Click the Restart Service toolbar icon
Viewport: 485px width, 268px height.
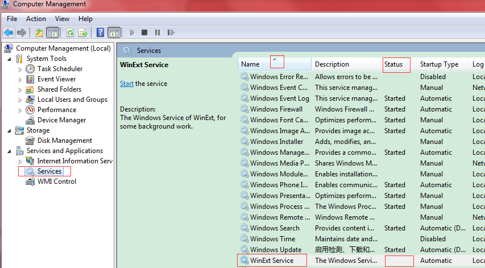[171, 32]
